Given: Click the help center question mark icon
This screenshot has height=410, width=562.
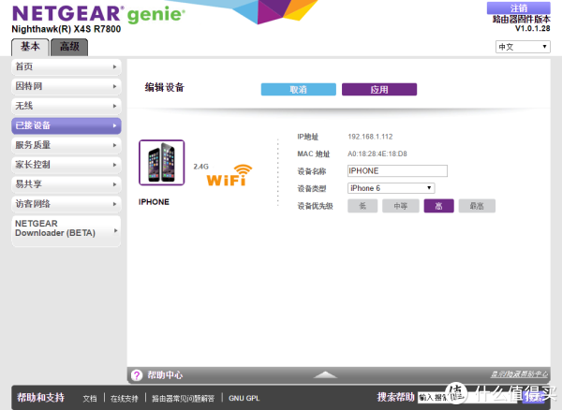Looking at the screenshot, I should [x=137, y=375].
